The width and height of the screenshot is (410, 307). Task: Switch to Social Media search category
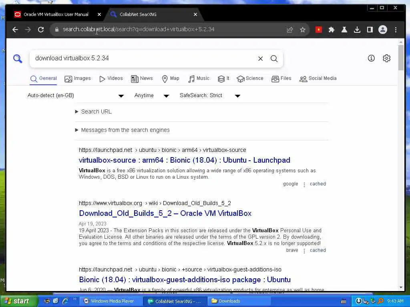coord(318,79)
